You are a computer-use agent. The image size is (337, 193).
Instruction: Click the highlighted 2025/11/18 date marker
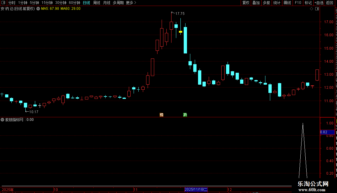click(x=196, y=189)
